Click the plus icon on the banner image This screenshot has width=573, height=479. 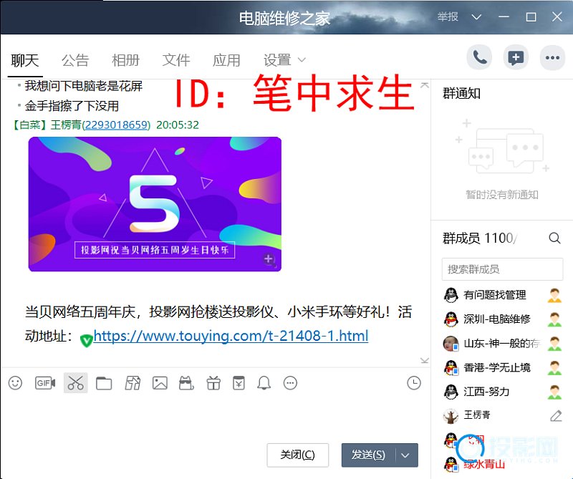click(x=269, y=259)
